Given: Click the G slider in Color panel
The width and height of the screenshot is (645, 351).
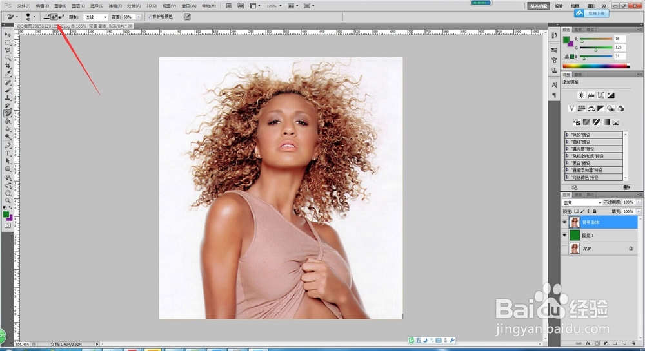Looking at the screenshot, I should point(595,48).
